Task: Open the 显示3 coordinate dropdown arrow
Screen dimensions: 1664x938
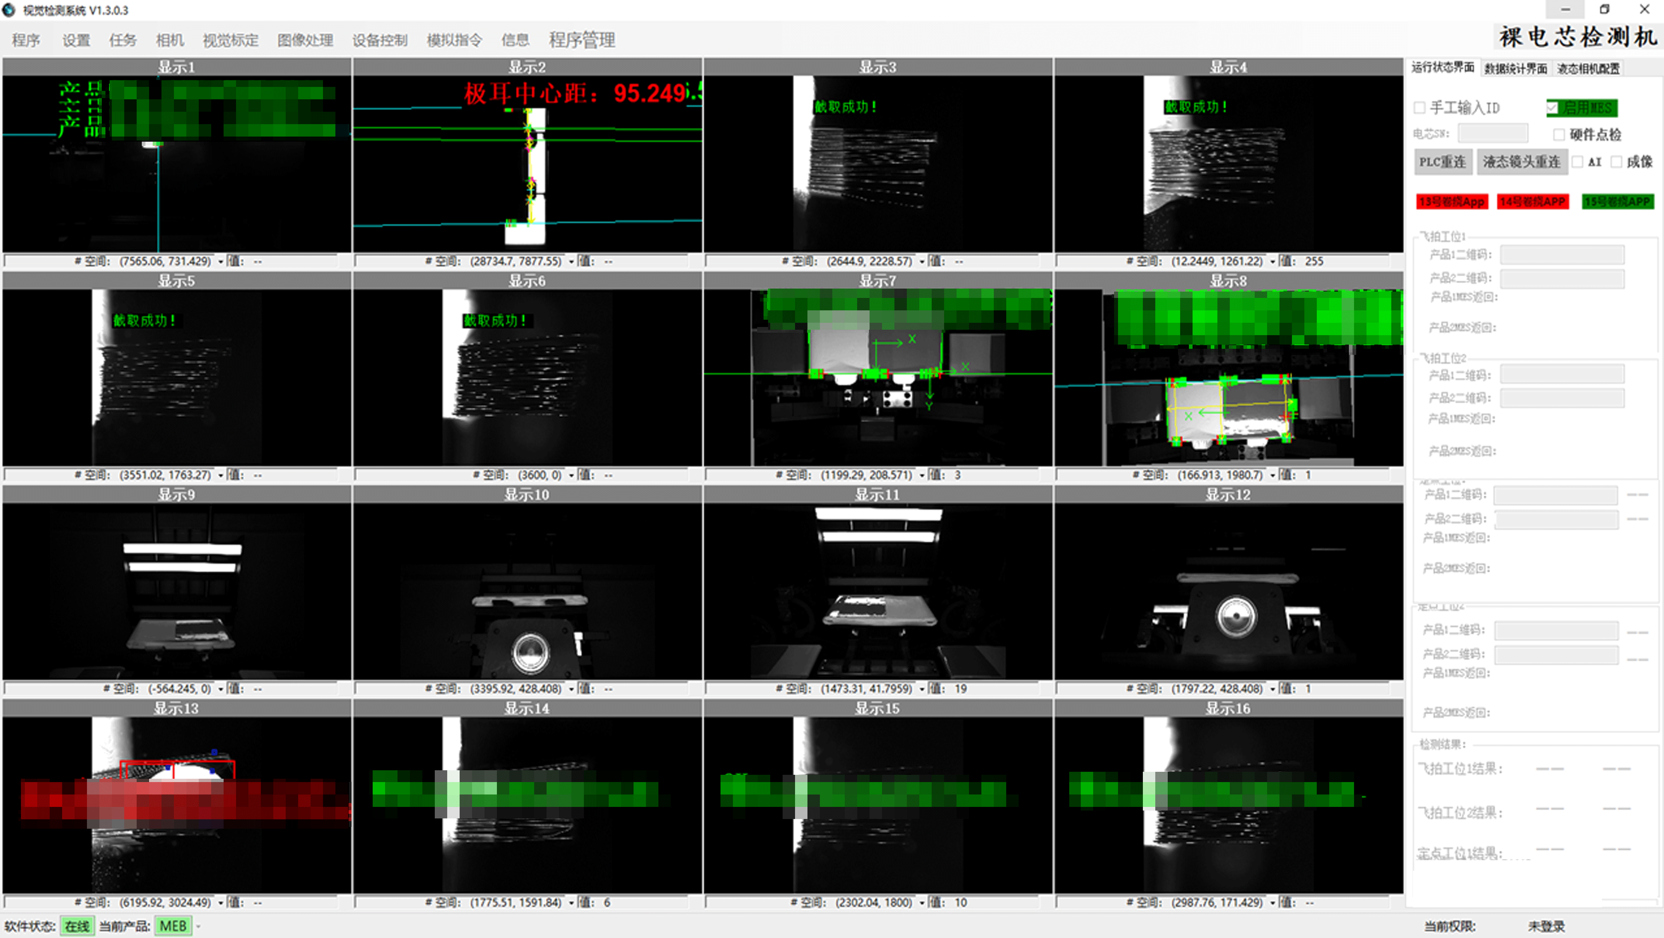Action: pyautogui.click(x=922, y=262)
